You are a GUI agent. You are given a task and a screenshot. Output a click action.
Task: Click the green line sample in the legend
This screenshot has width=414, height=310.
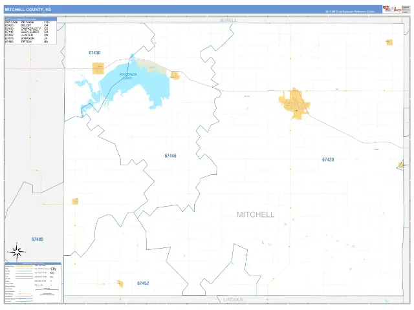tap(24, 301)
